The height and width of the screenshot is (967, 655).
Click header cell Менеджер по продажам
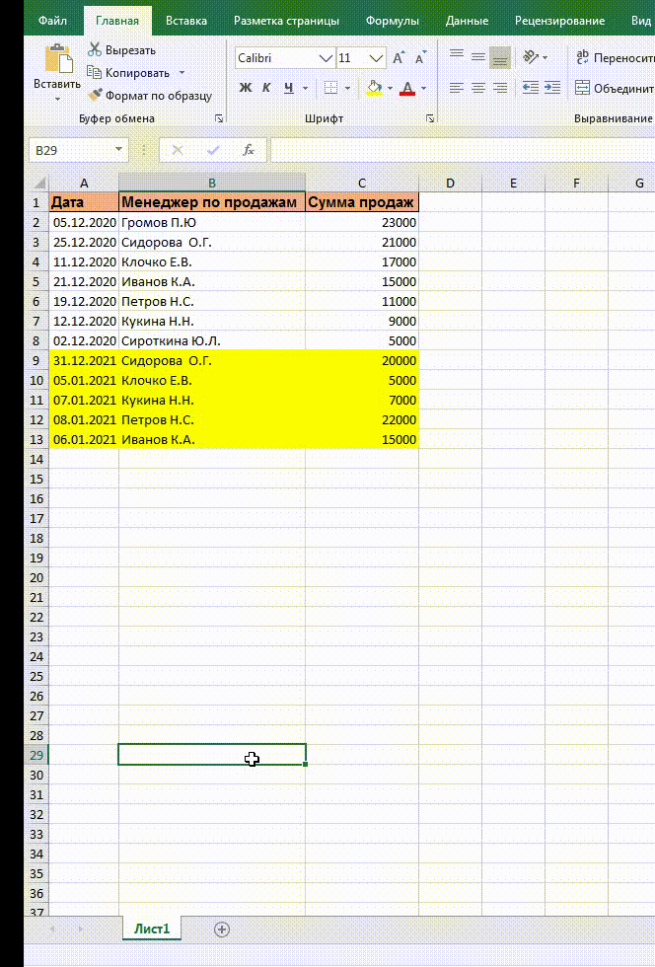pos(211,202)
